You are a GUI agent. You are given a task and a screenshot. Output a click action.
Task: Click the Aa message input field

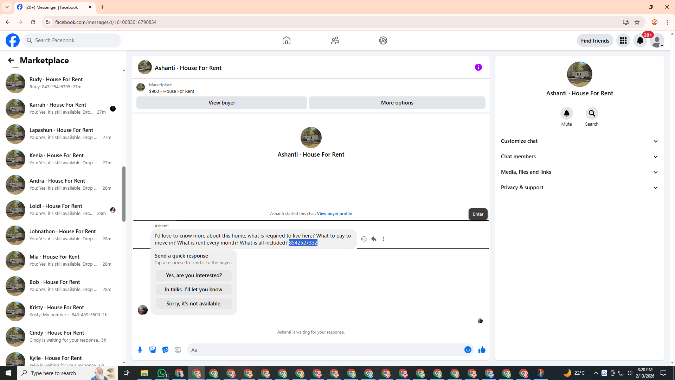click(323, 350)
